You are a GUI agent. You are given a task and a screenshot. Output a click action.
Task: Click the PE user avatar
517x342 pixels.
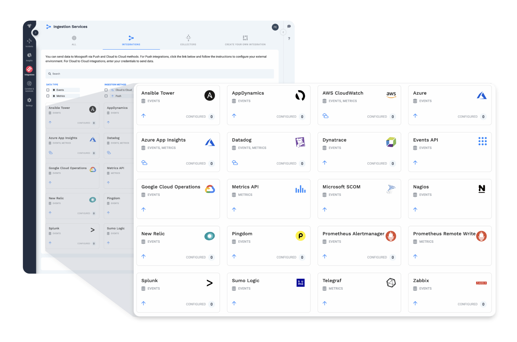point(275,27)
